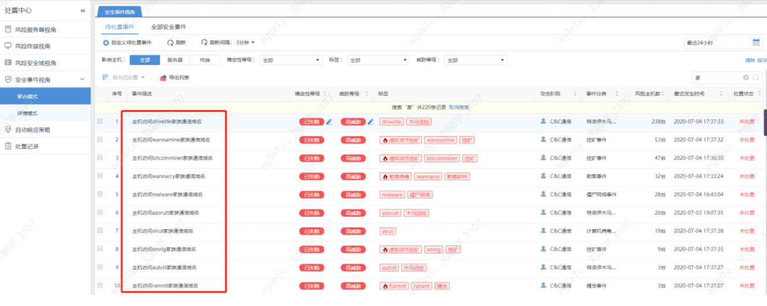Click the 勒索软件 tag in row 4

coord(457,177)
